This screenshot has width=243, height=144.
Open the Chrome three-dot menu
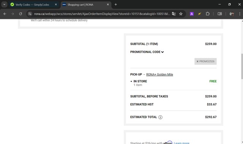coord(240,14)
